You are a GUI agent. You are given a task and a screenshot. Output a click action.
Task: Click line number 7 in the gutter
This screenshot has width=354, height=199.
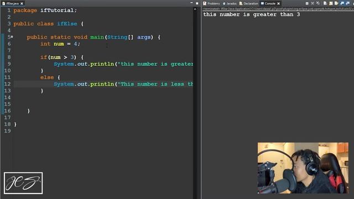coord(9,50)
